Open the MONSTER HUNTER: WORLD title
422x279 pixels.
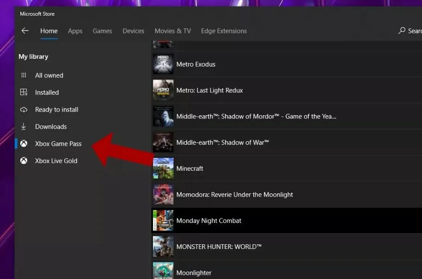[219, 247]
